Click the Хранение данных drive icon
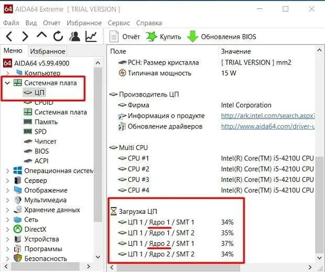This screenshot has height=272, width=325. pyautogui.click(x=18, y=210)
